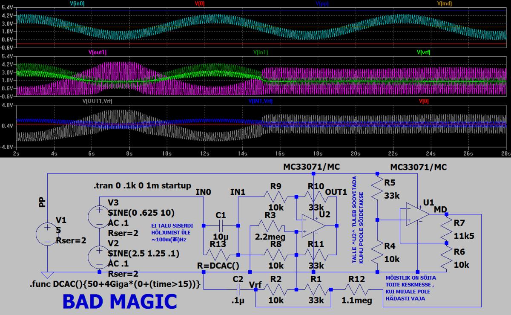Select the U2 op-amp symbol
Screen dimensions: 511x315
tap(314, 225)
